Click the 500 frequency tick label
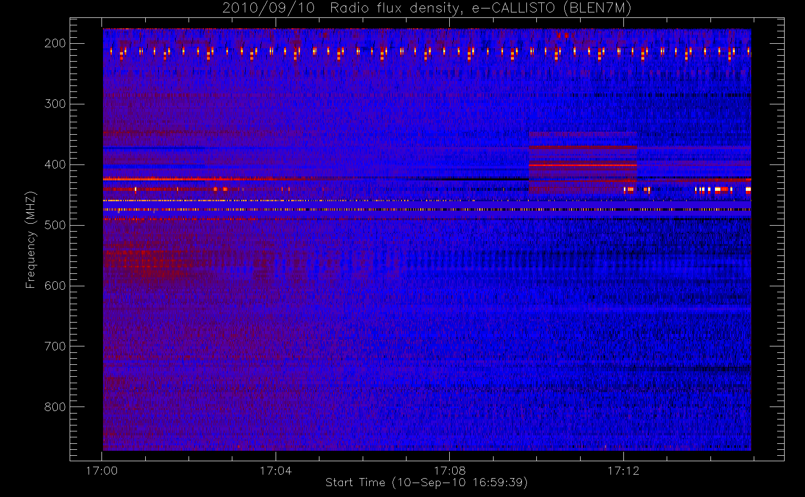 55,225
